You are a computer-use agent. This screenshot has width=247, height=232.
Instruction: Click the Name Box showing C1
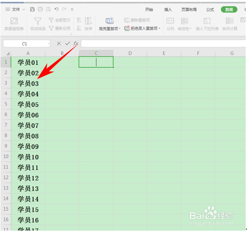point(24,44)
